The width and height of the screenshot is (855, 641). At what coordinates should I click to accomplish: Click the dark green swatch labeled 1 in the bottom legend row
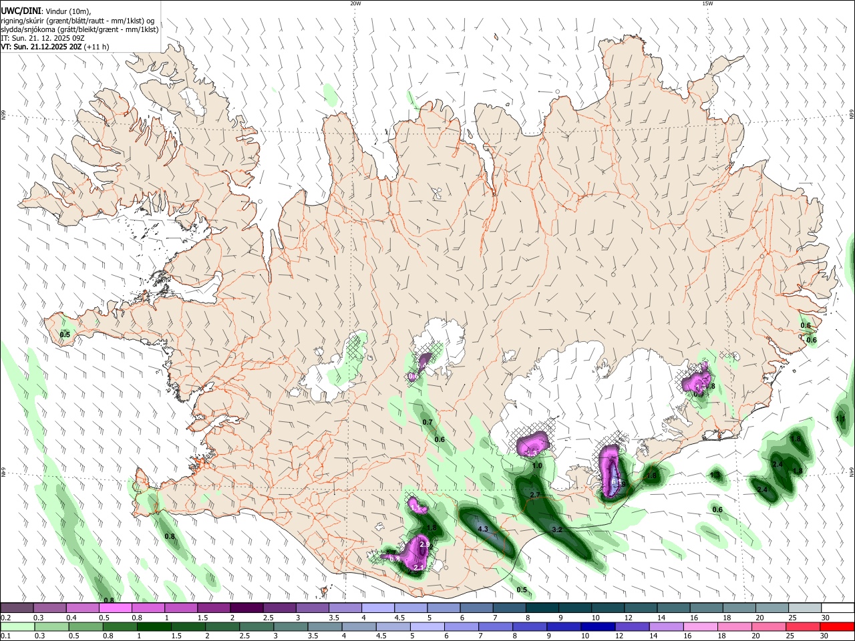154,626
